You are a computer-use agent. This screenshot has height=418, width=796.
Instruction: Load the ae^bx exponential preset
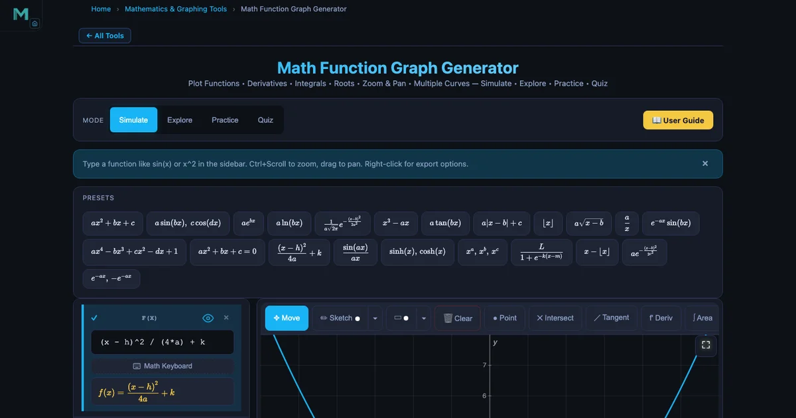[249, 223]
